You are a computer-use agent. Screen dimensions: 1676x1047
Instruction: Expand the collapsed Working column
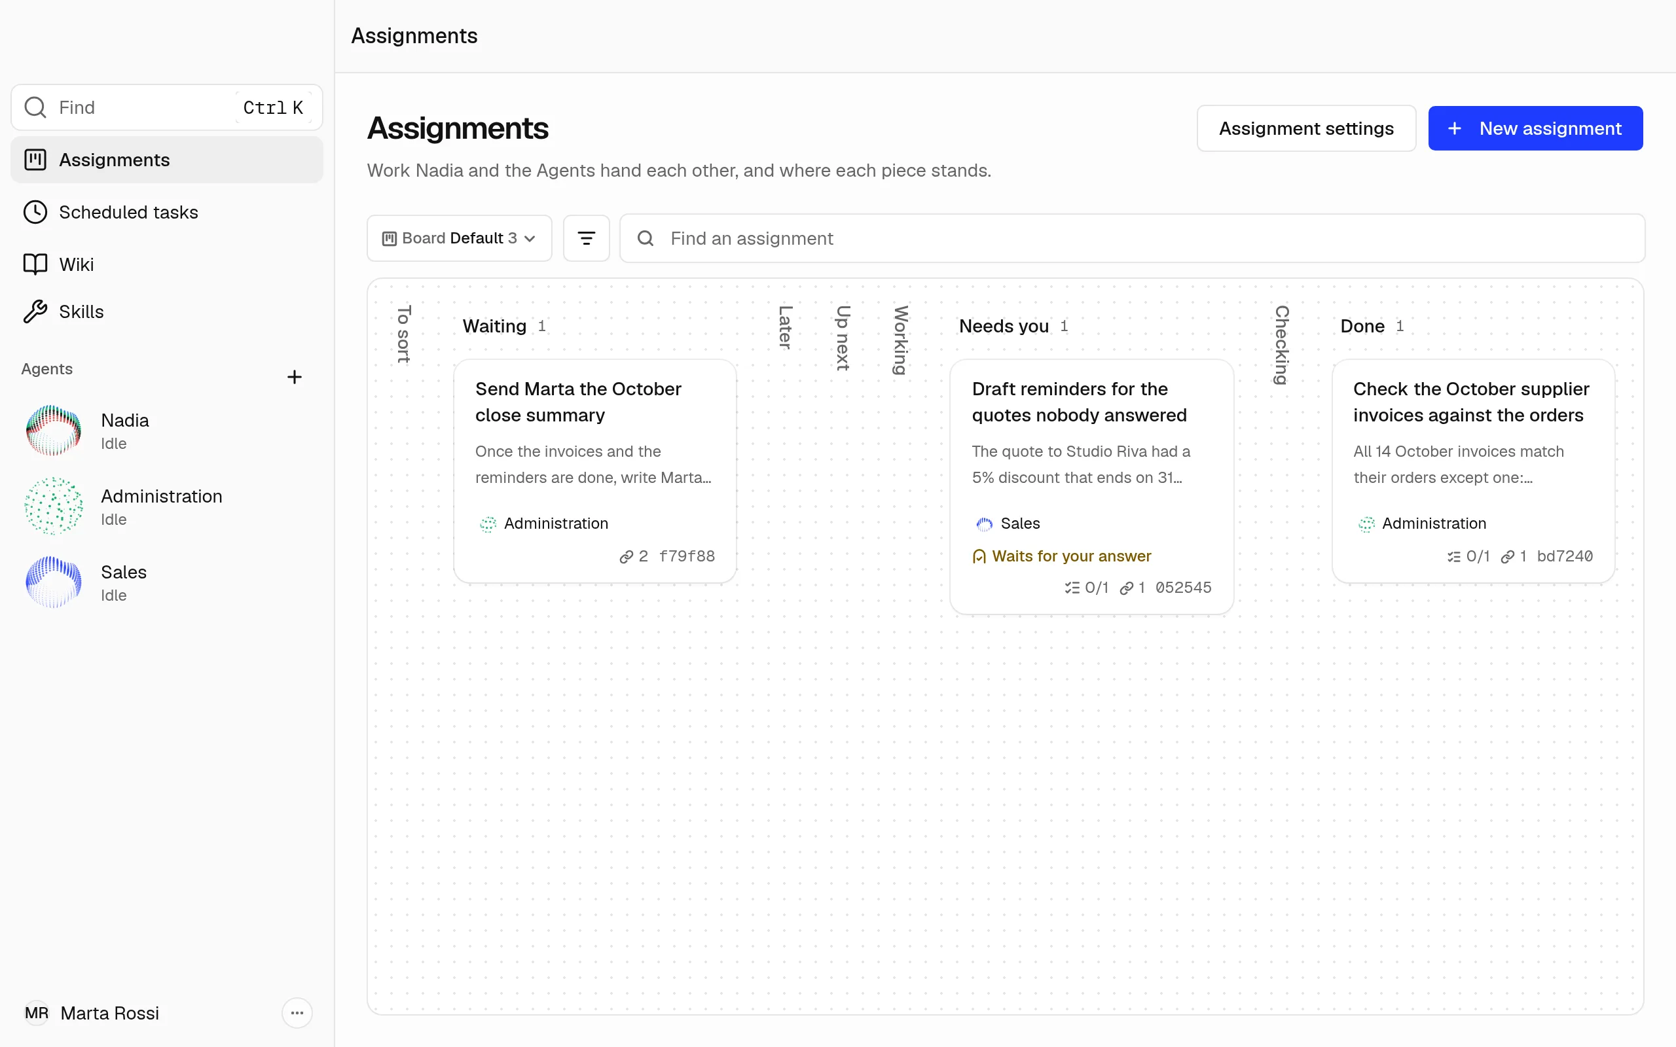[900, 340]
